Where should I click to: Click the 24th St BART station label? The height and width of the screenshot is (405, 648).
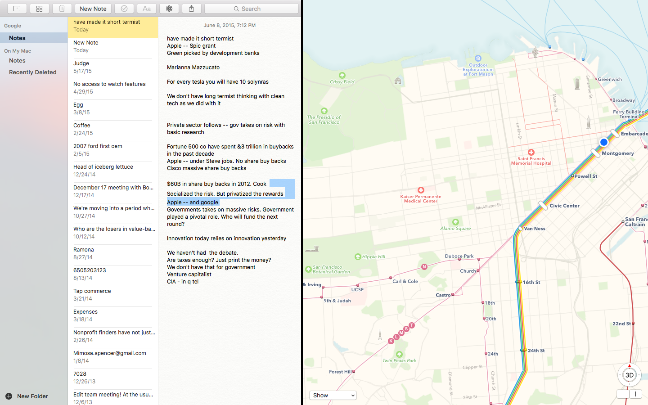coord(536,351)
